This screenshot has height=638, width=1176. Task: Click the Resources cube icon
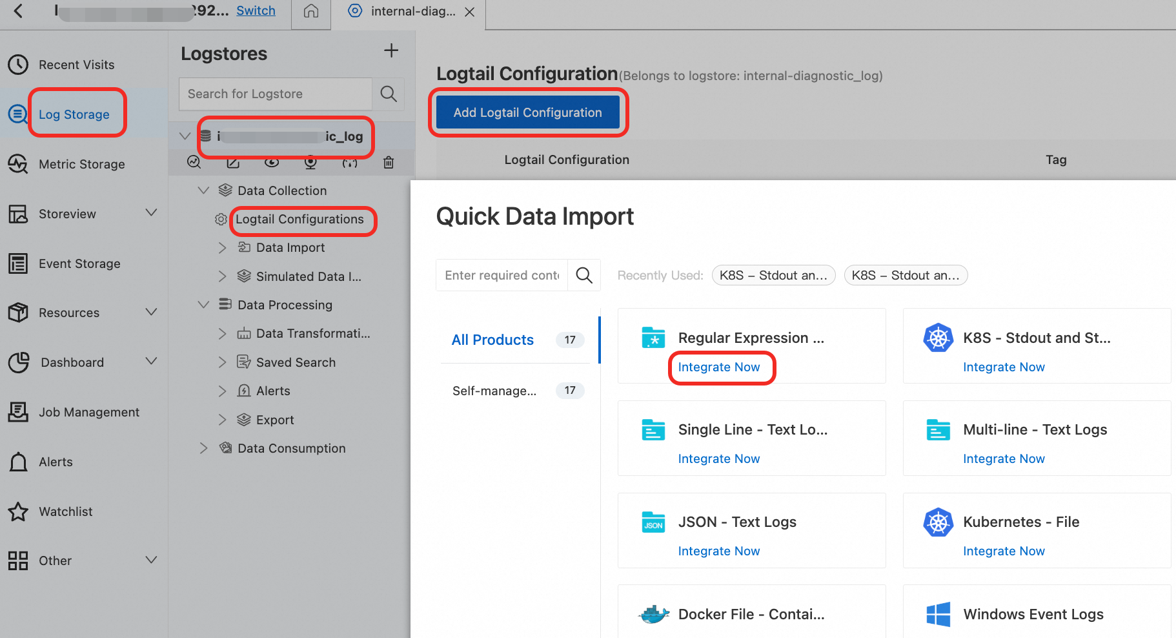click(x=18, y=313)
